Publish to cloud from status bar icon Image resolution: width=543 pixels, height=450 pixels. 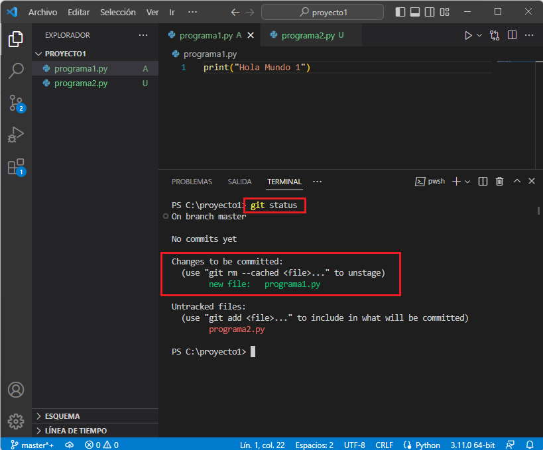click(x=69, y=445)
